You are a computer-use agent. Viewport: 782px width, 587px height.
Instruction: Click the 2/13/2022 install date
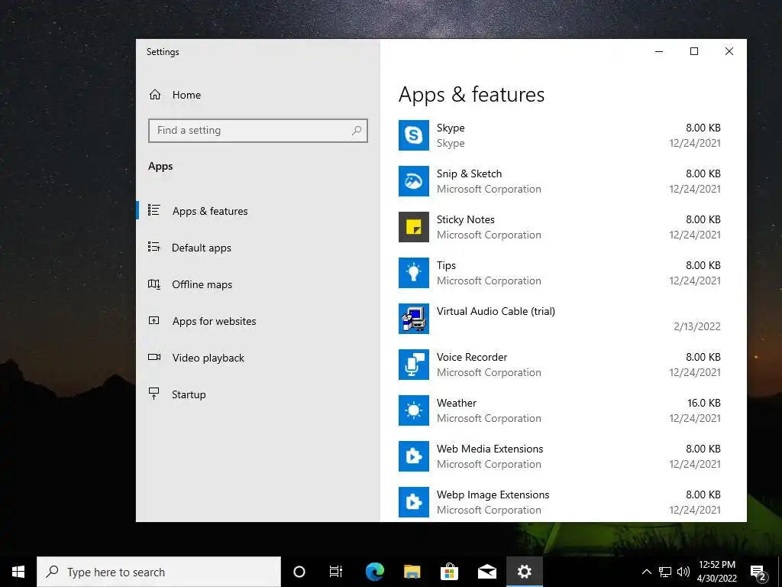[x=697, y=326]
